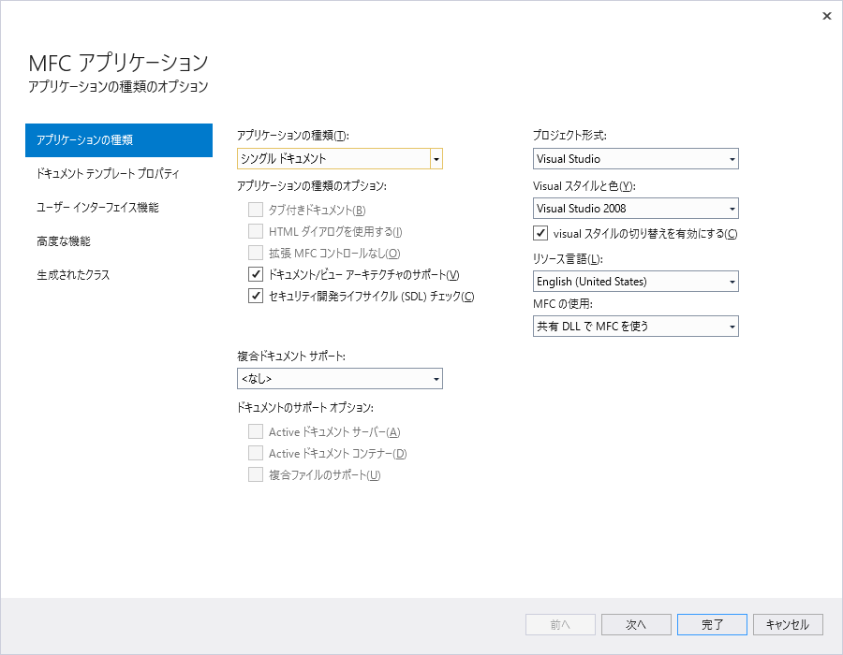The width and height of the screenshot is (843, 655).
Task: Open the MFC の使用 dropdown
Action: click(731, 326)
